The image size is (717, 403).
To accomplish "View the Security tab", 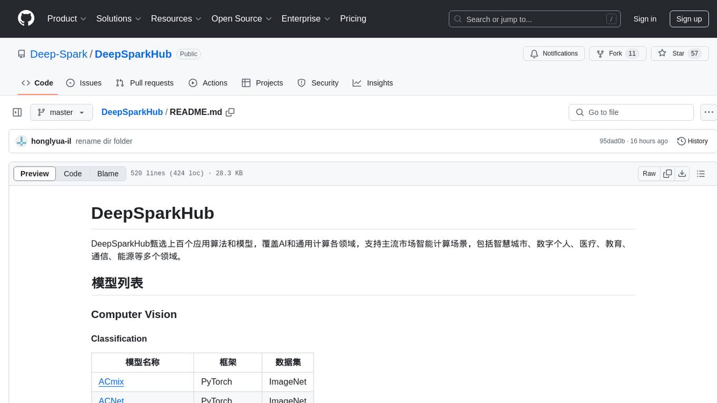I will pyautogui.click(x=318, y=83).
